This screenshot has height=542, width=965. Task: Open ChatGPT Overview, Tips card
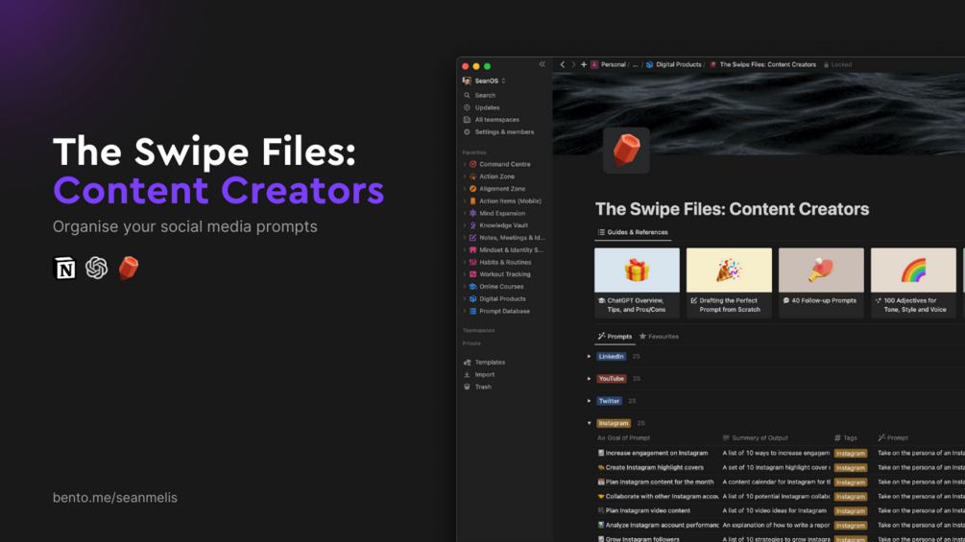(x=637, y=283)
